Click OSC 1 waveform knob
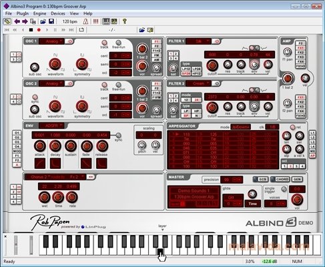The width and height of the screenshot is (325, 267). [55, 64]
